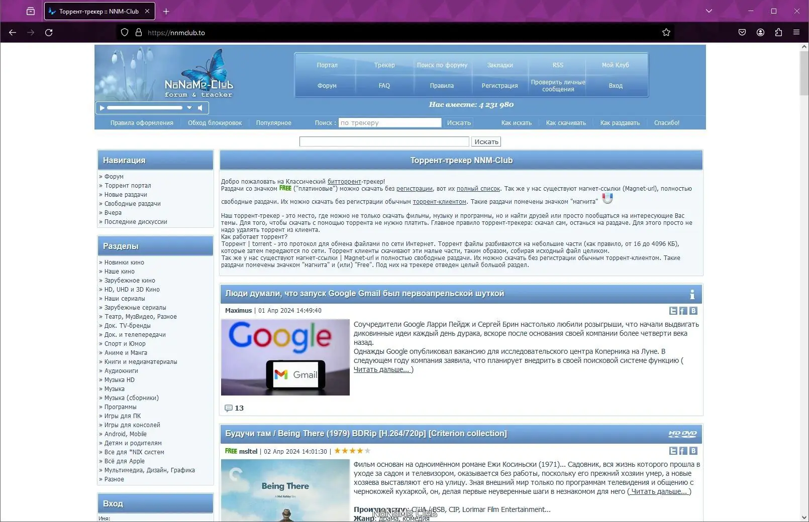809x522 pixels.
Task: Close the NNM-Club browser tab
Action: 147,11
